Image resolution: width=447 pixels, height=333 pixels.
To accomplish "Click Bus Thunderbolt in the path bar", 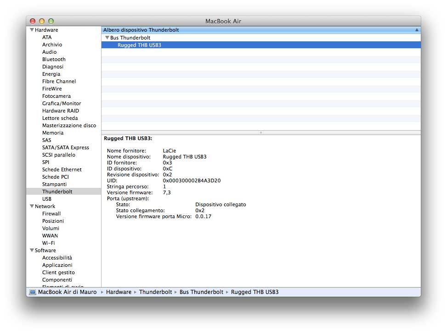I will tap(201, 292).
